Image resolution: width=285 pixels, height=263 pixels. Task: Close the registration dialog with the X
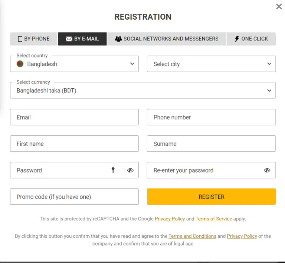(x=279, y=7)
